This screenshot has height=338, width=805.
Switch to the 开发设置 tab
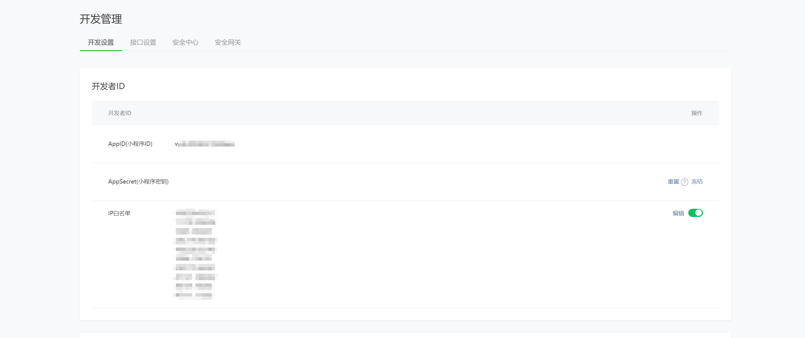tap(101, 42)
